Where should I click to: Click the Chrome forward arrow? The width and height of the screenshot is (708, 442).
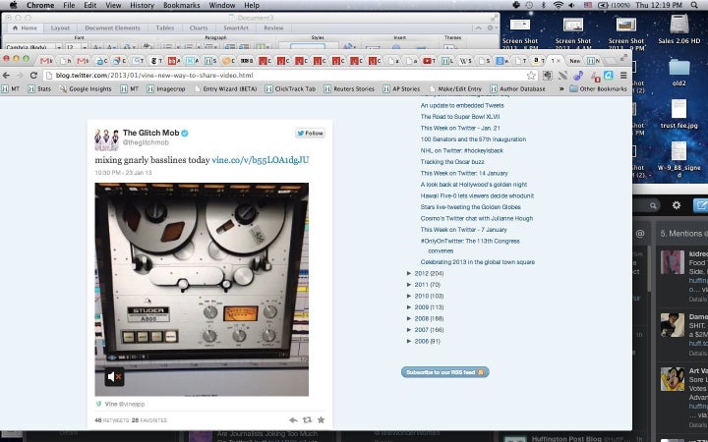(20, 76)
